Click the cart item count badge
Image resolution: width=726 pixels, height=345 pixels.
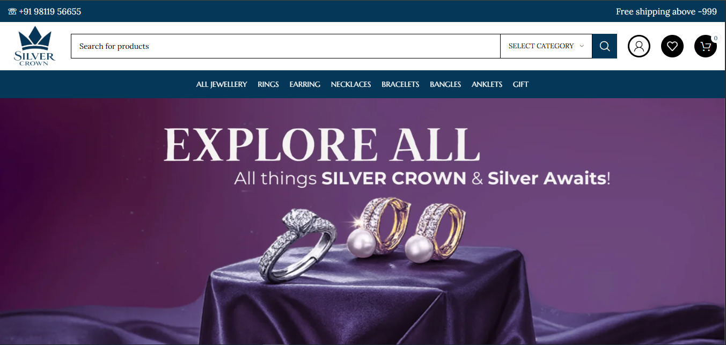[715, 38]
